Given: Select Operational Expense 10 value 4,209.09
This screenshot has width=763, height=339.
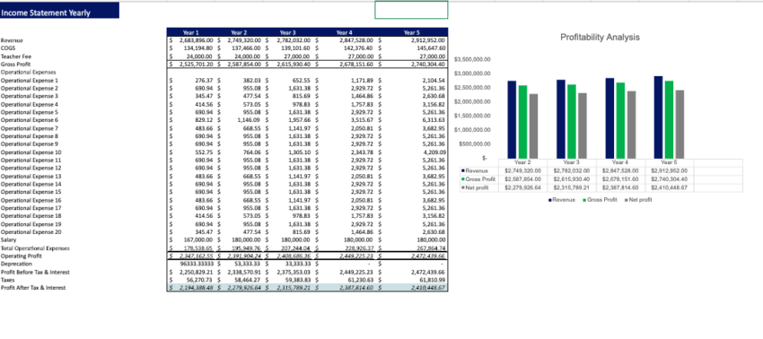Looking at the screenshot, I should 434,152.
